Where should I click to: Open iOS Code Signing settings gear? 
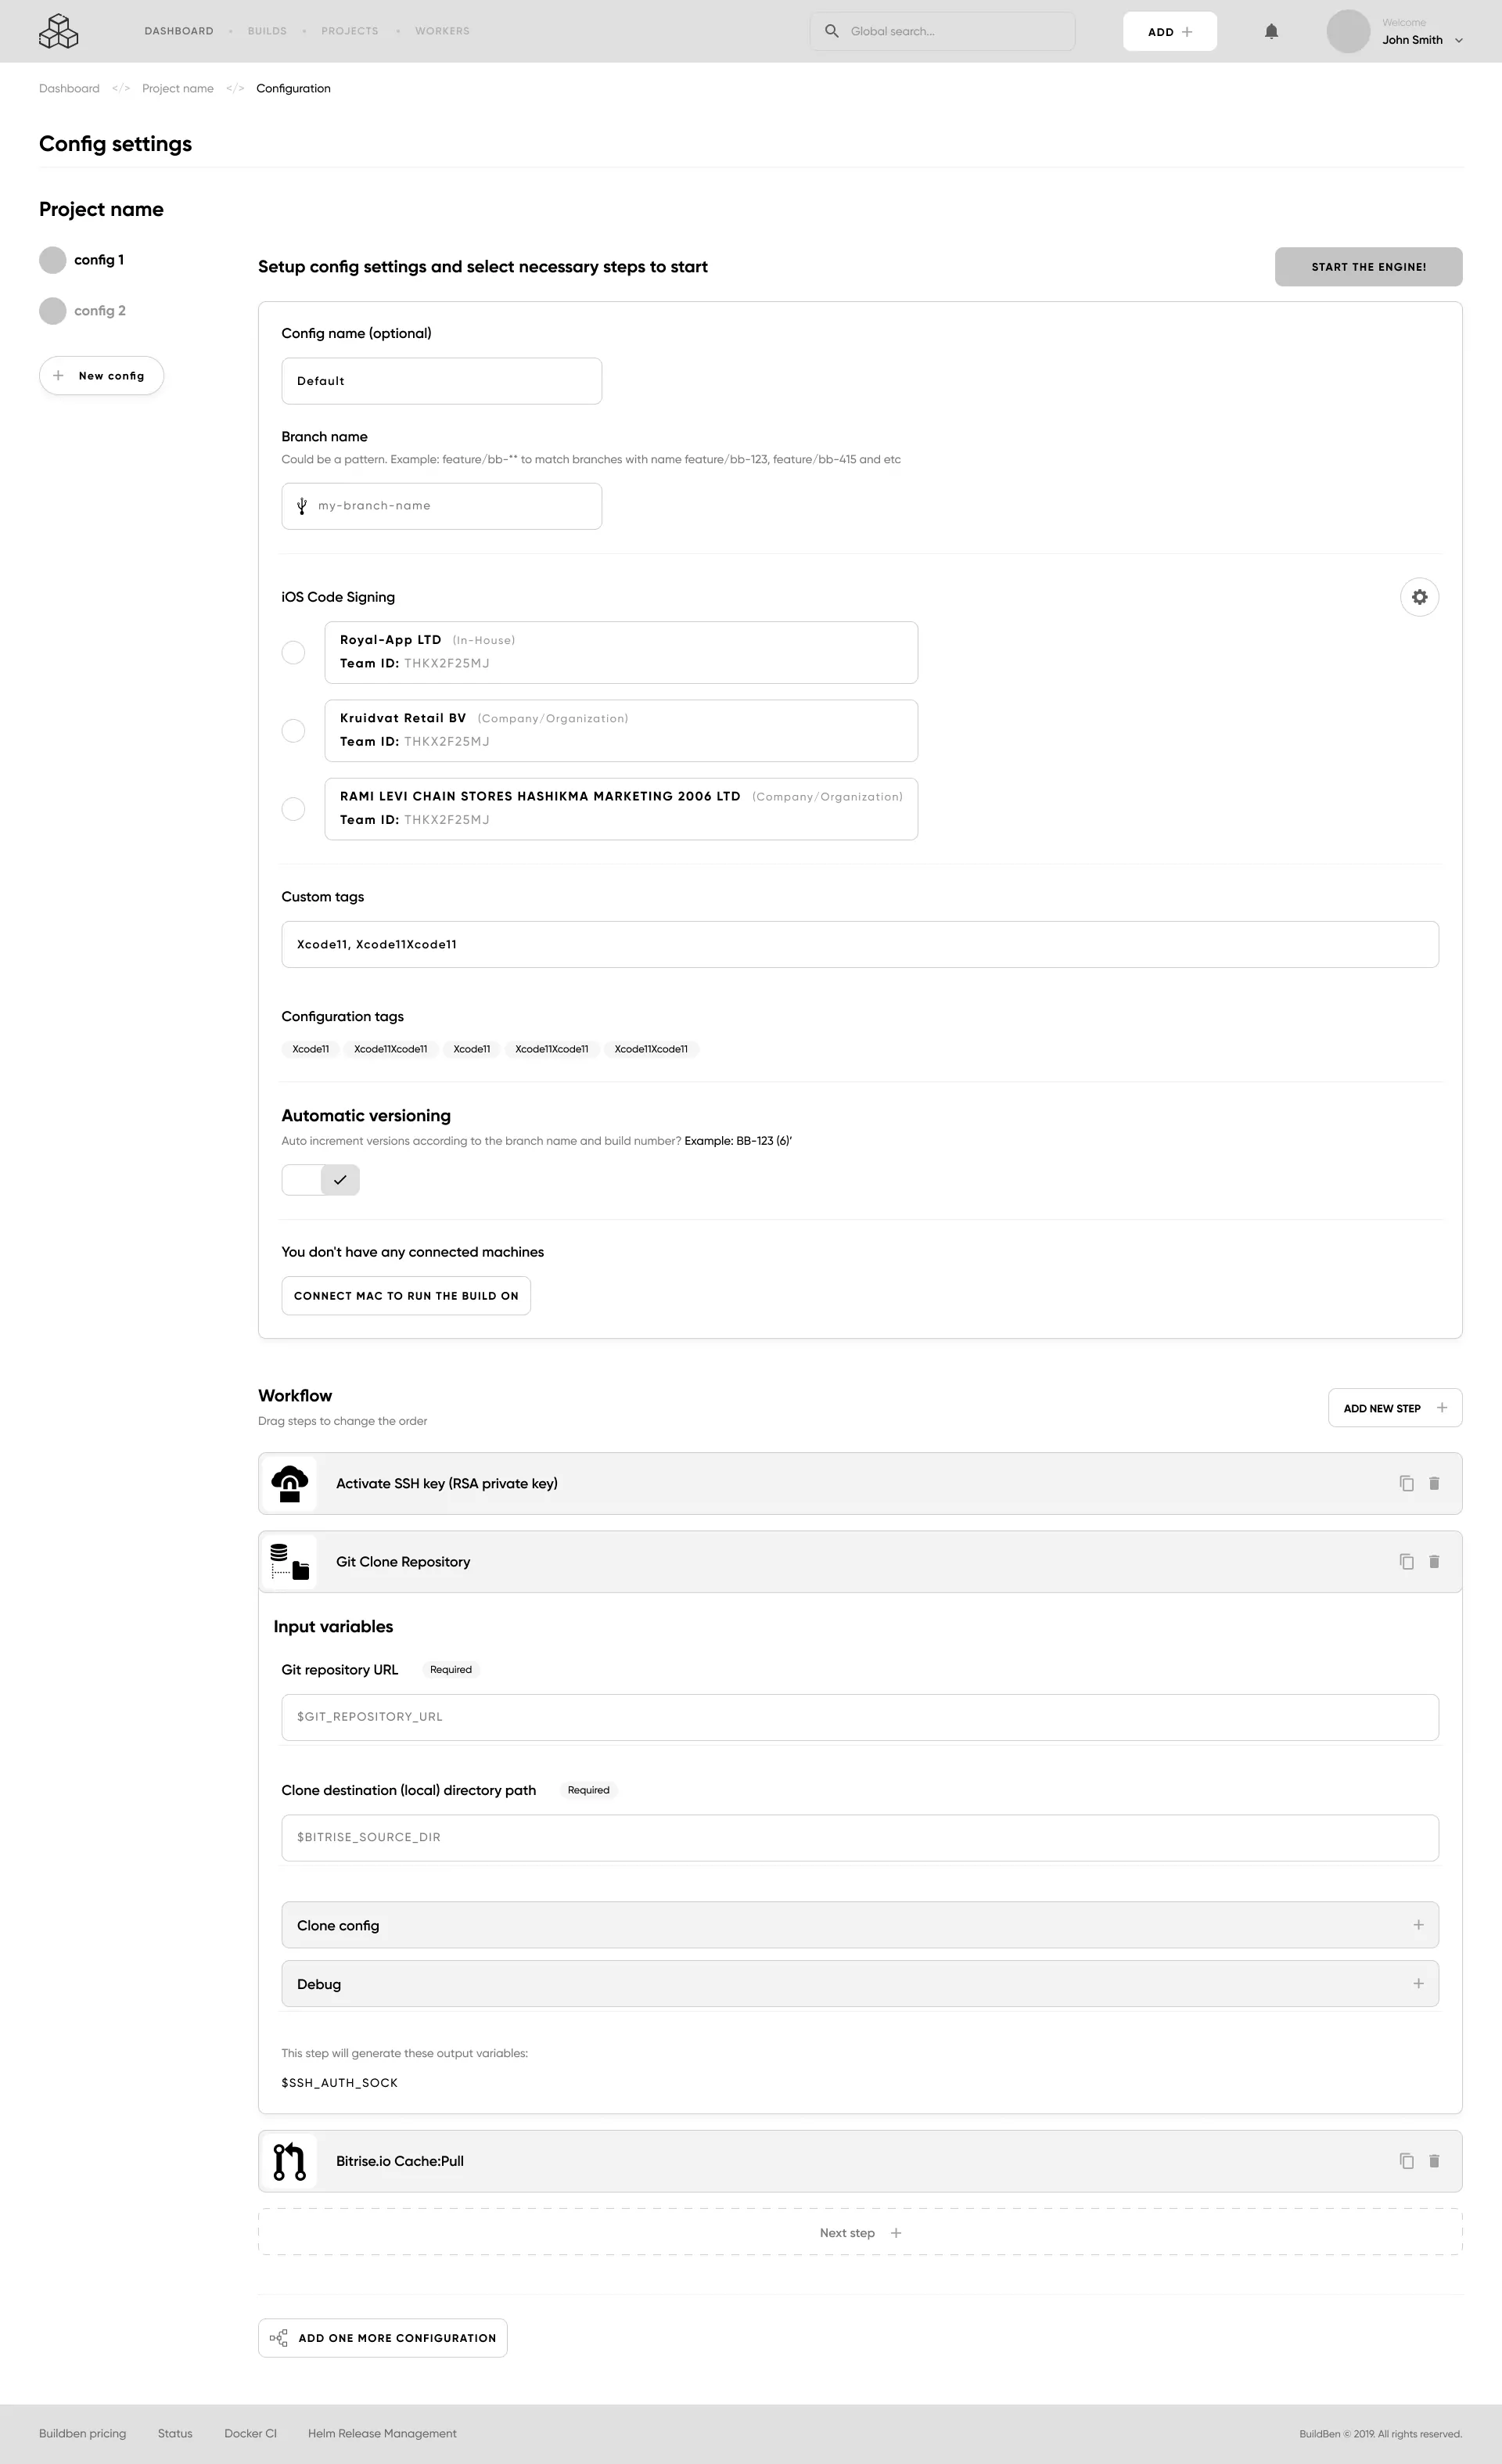pyautogui.click(x=1419, y=597)
